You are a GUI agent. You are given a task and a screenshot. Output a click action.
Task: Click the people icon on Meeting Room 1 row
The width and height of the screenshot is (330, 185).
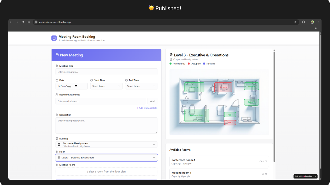point(263,174)
